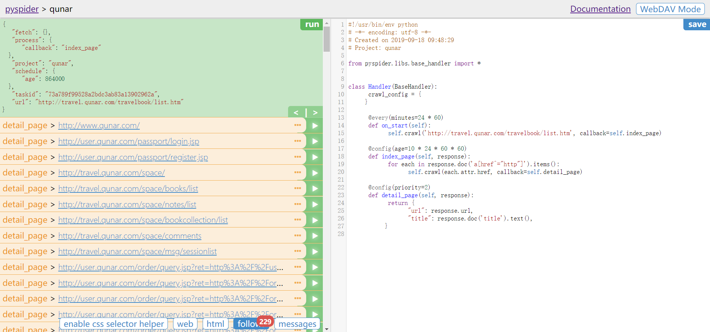This screenshot has width=710, height=332.
Task: Open link user.qunar.com/passport/login.jsp
Action: [x=129, y=141]
